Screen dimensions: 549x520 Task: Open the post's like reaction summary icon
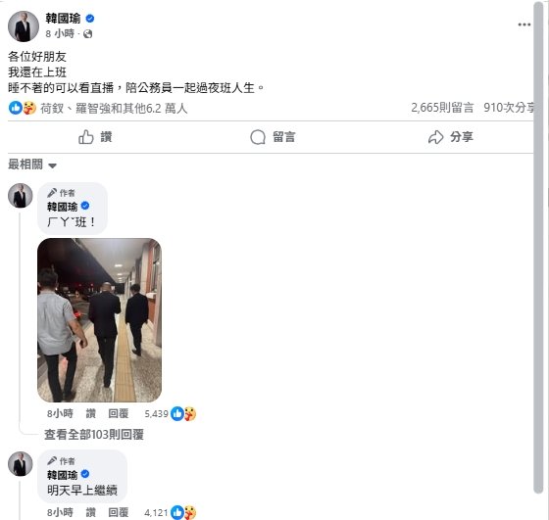click(x=15, y=108)
